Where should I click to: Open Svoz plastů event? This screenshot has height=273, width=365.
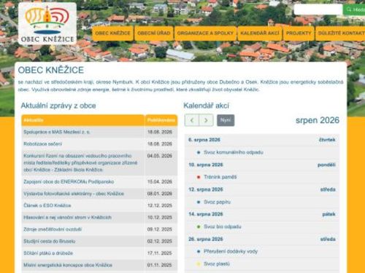(217, 264)
